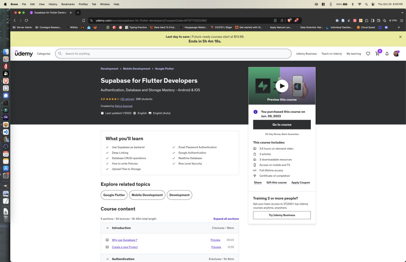Viewport: 406px width, 262px height.
Task: Open the Profiles menu
Action: [83, 4]
